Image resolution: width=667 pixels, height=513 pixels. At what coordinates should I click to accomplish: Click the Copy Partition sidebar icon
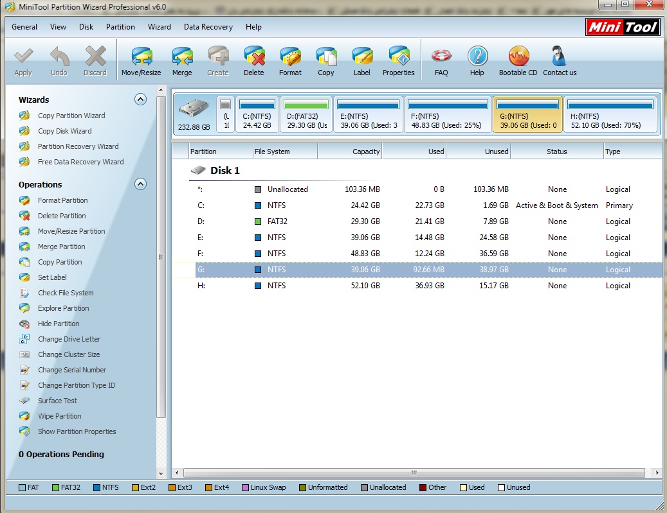click(x=24, y=262)
